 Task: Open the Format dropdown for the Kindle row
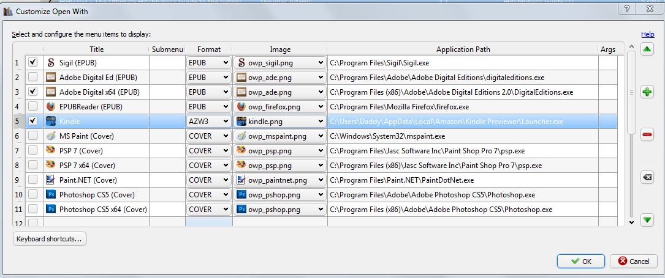(209, 121)
